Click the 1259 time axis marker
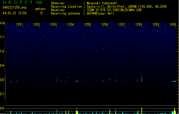 point(156,25)
